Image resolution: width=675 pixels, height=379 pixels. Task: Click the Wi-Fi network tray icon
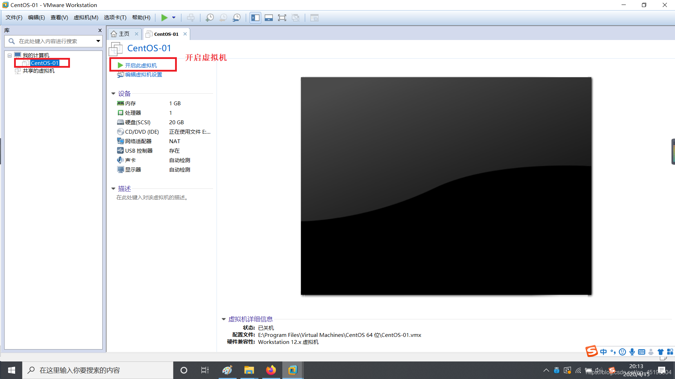point(578,370)
